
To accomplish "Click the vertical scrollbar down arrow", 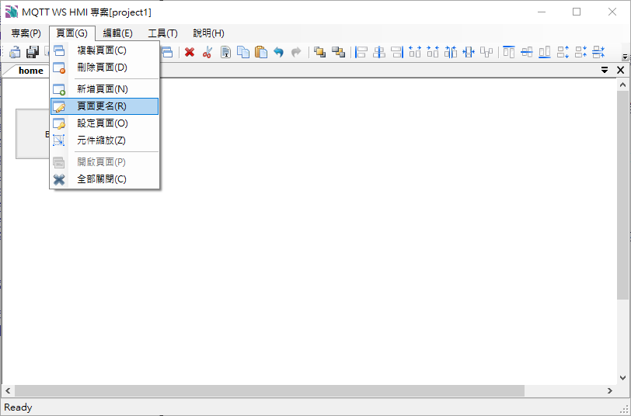I will (622, 378).
